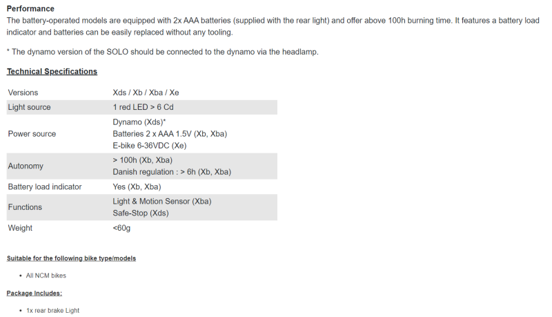Click E-bike 6-36VDC (Xe) text
Viewport: 552px width, 317px height.
150,146
